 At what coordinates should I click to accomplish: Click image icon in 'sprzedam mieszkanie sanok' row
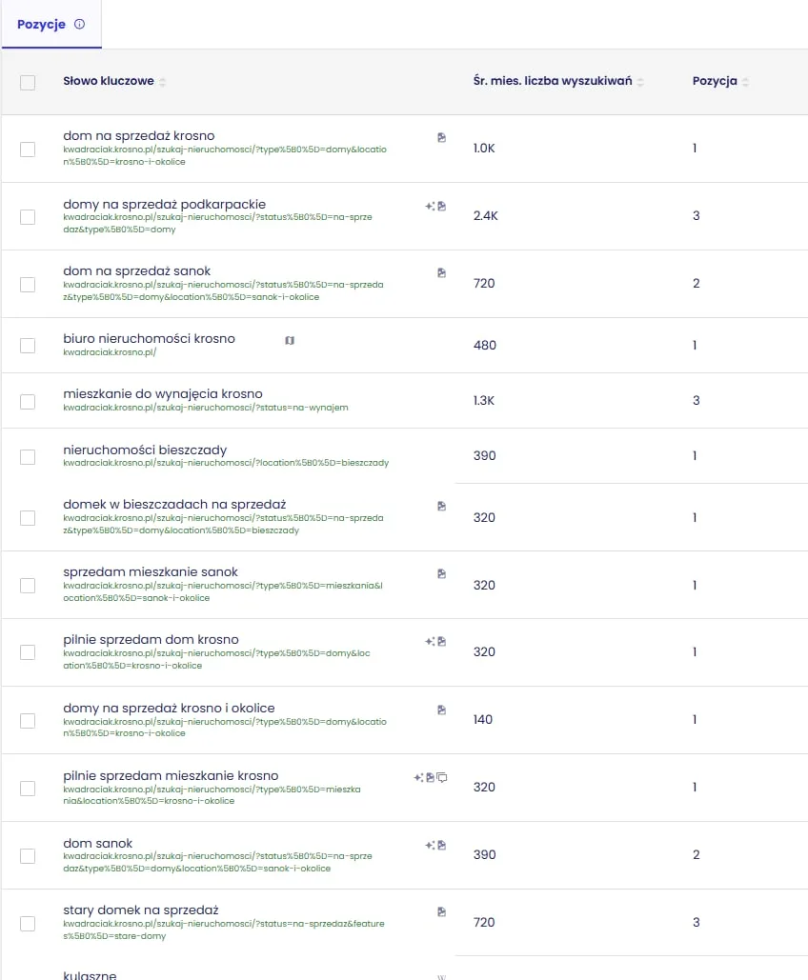(441, 573)
